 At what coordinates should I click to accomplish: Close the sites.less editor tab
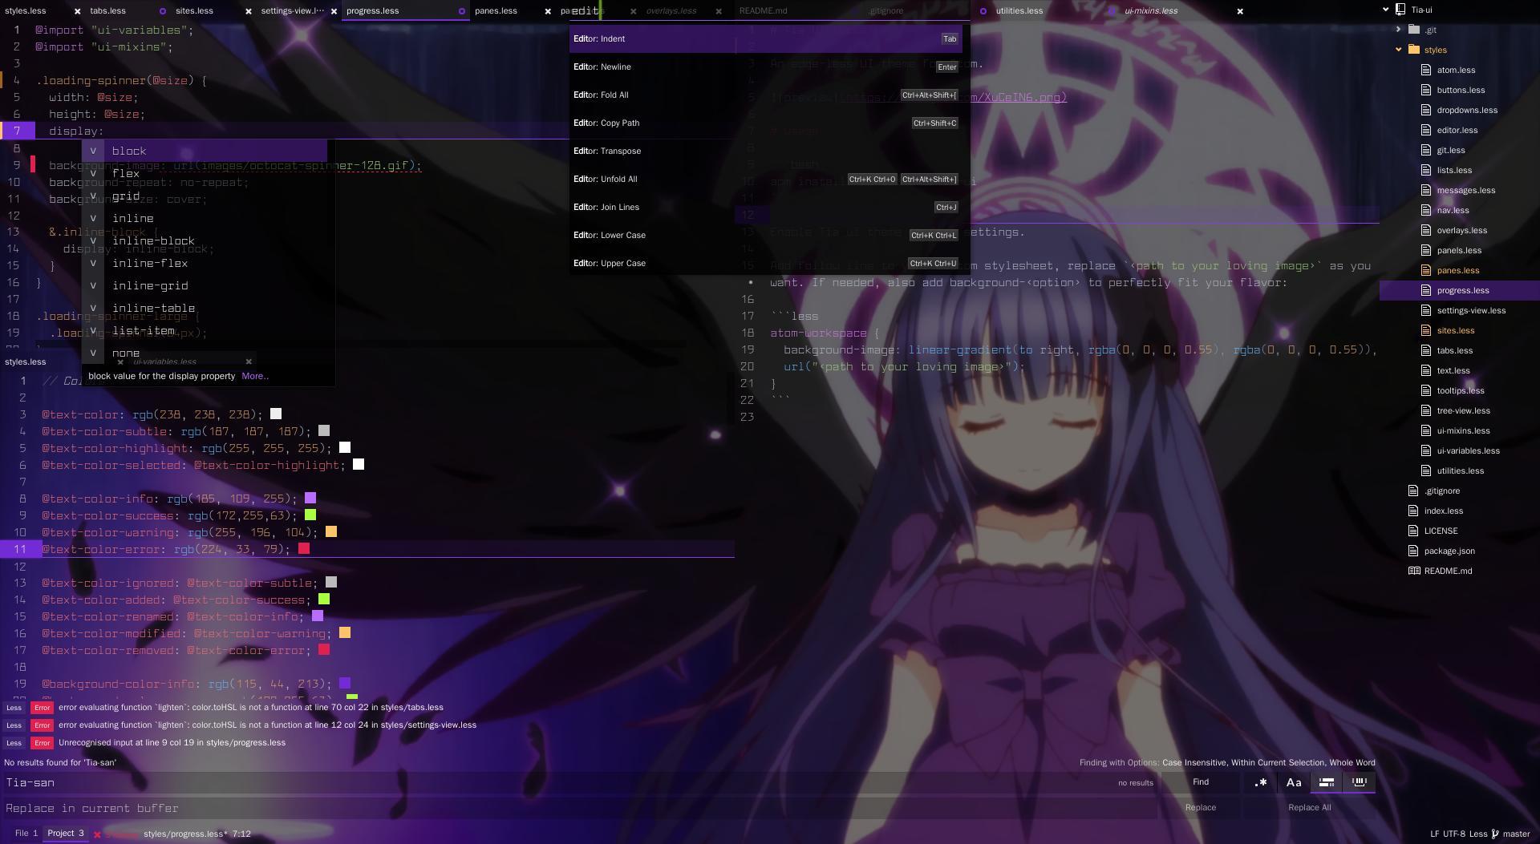248,11
